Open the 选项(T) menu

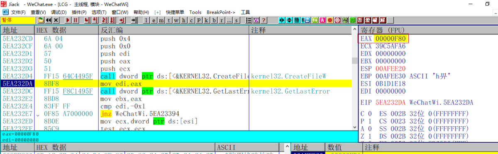99,12
